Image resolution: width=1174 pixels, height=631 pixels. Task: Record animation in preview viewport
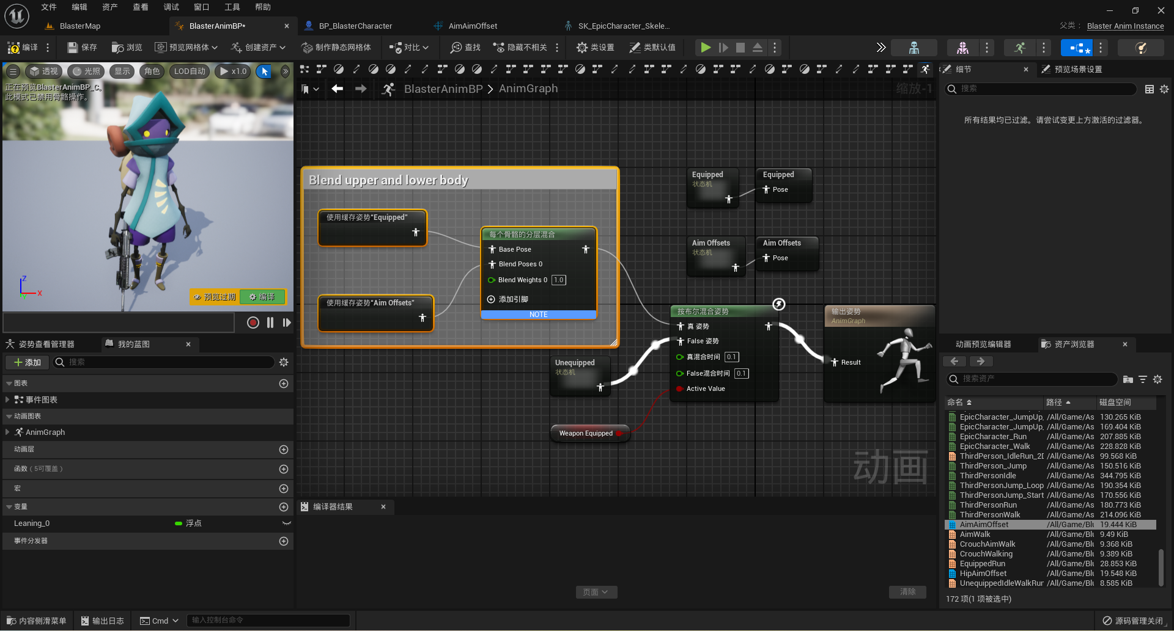(253, 323)
